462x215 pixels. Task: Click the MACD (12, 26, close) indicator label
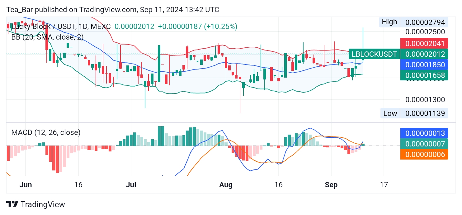pos(46,132)
